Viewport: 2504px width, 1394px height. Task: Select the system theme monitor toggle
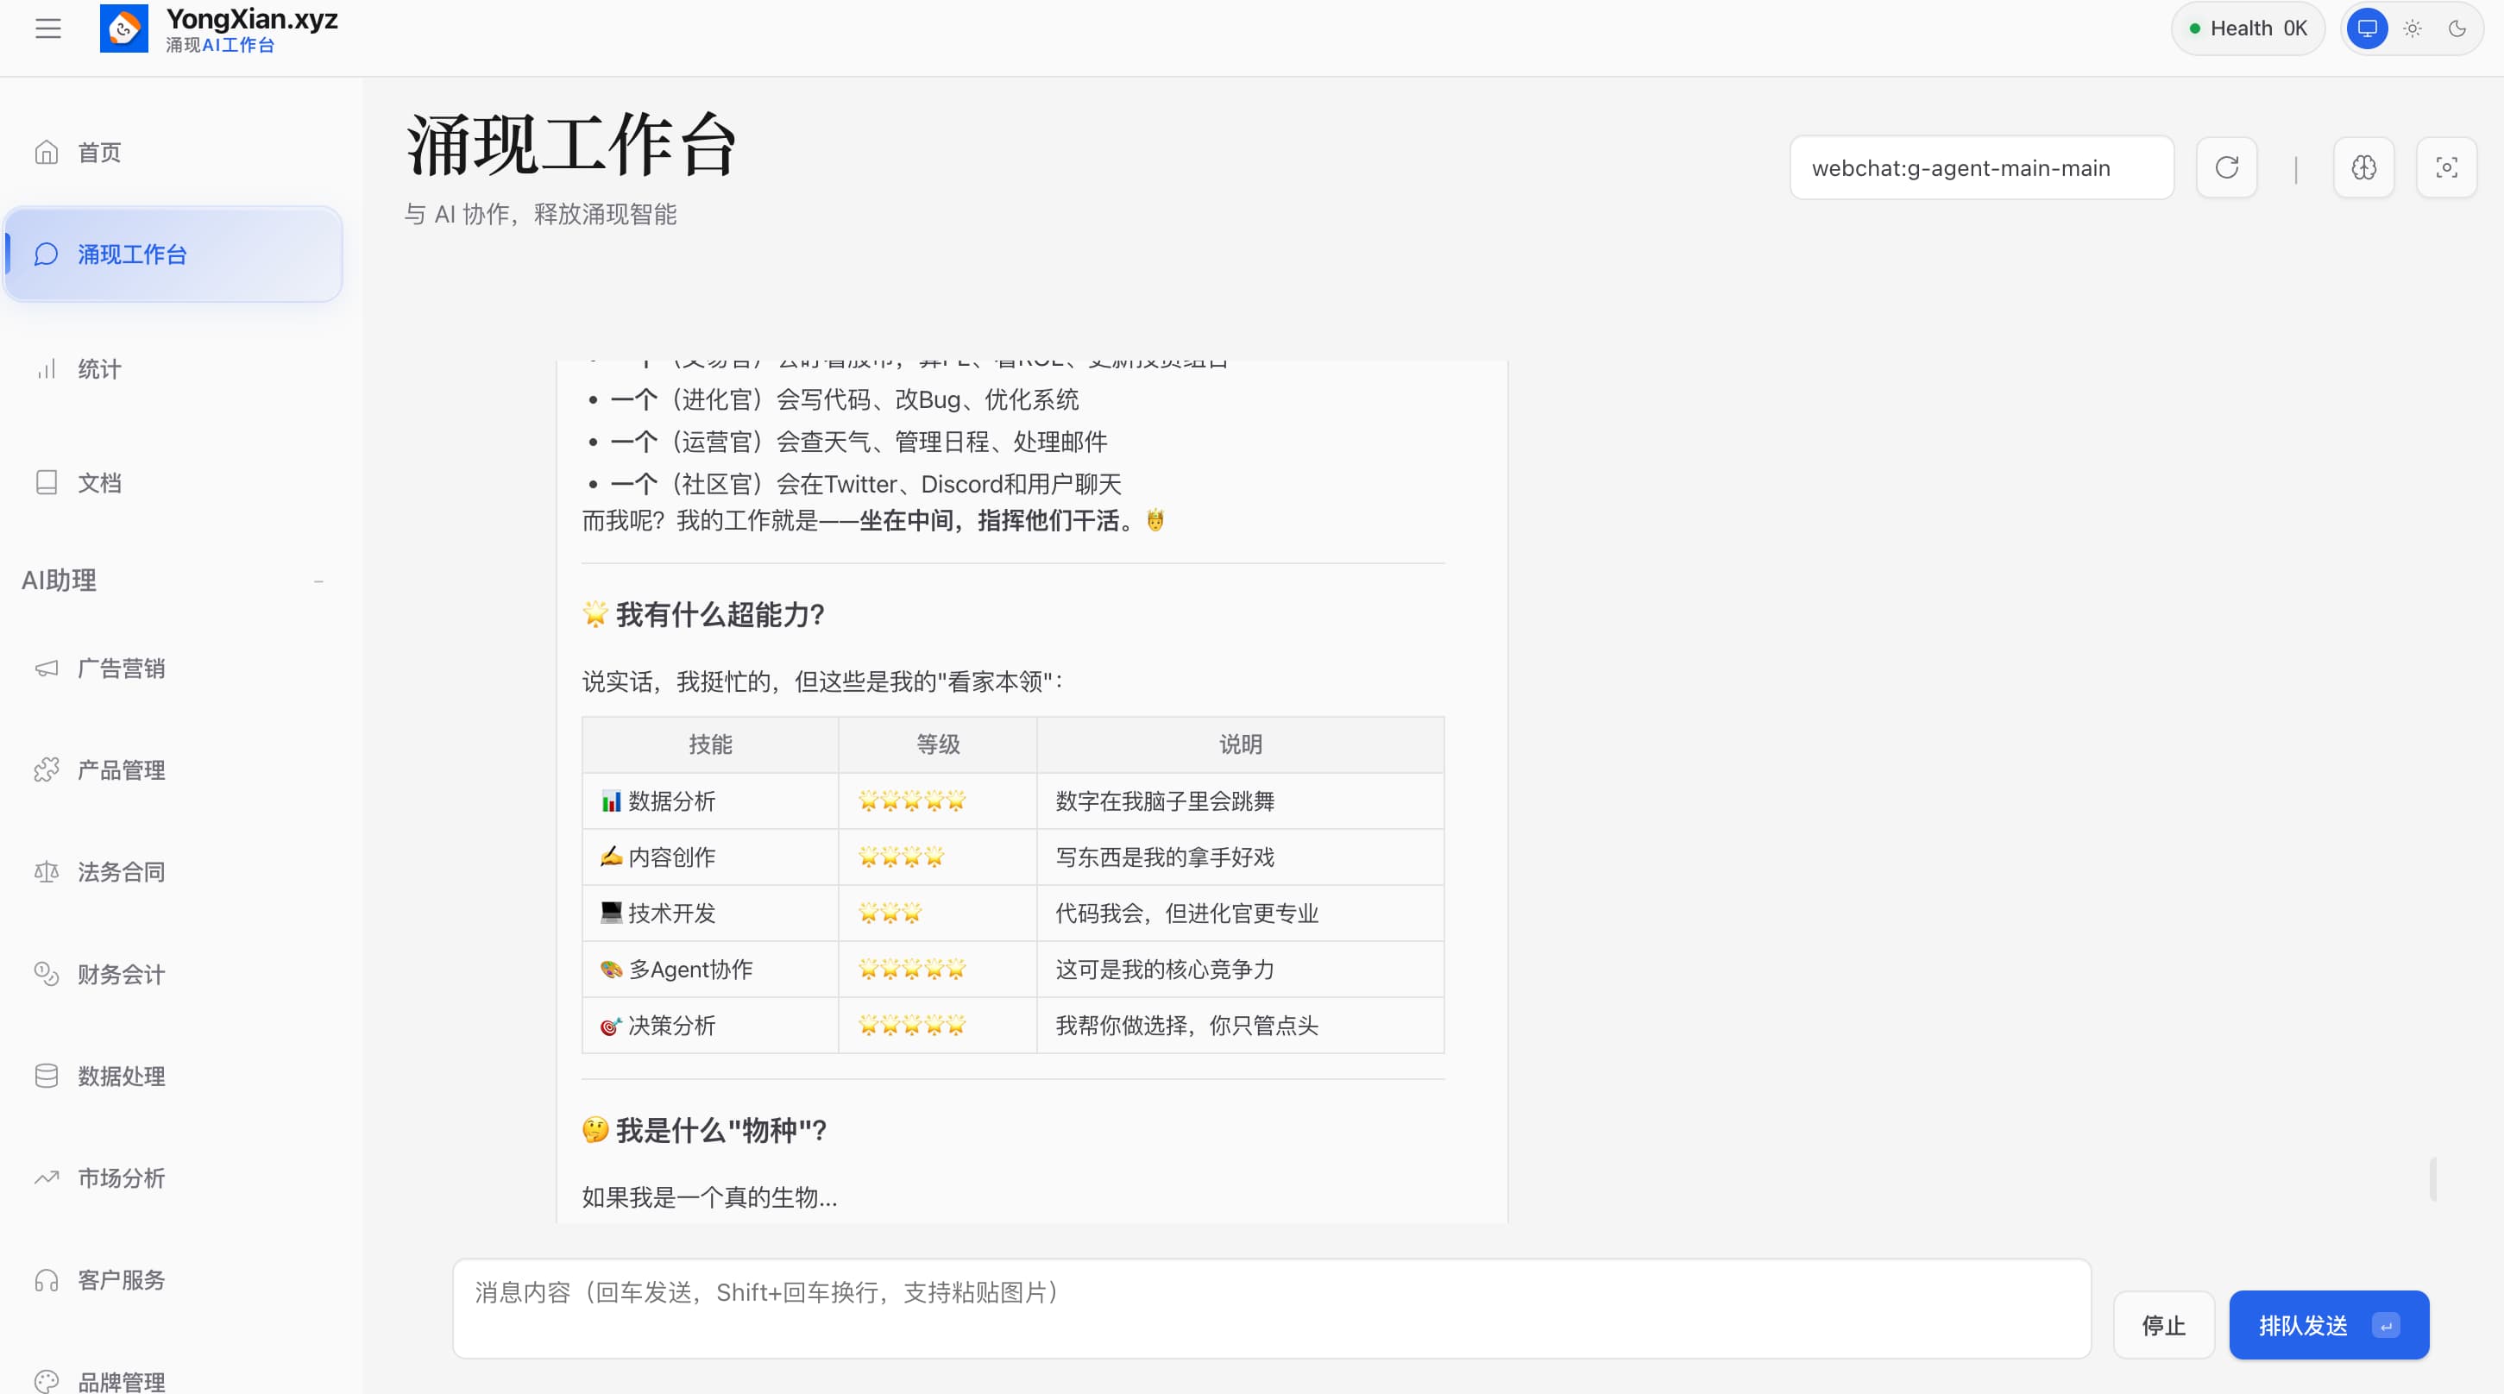click(2367, 28)
